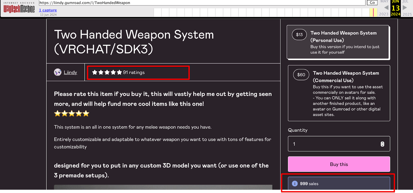Adjust the Quantity stepper arrows
This screenshot has height=193, width=413.
(382, 144)
